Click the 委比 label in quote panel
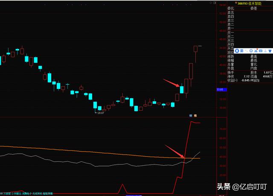Viewport: 273px width, 196px height. 231,9
